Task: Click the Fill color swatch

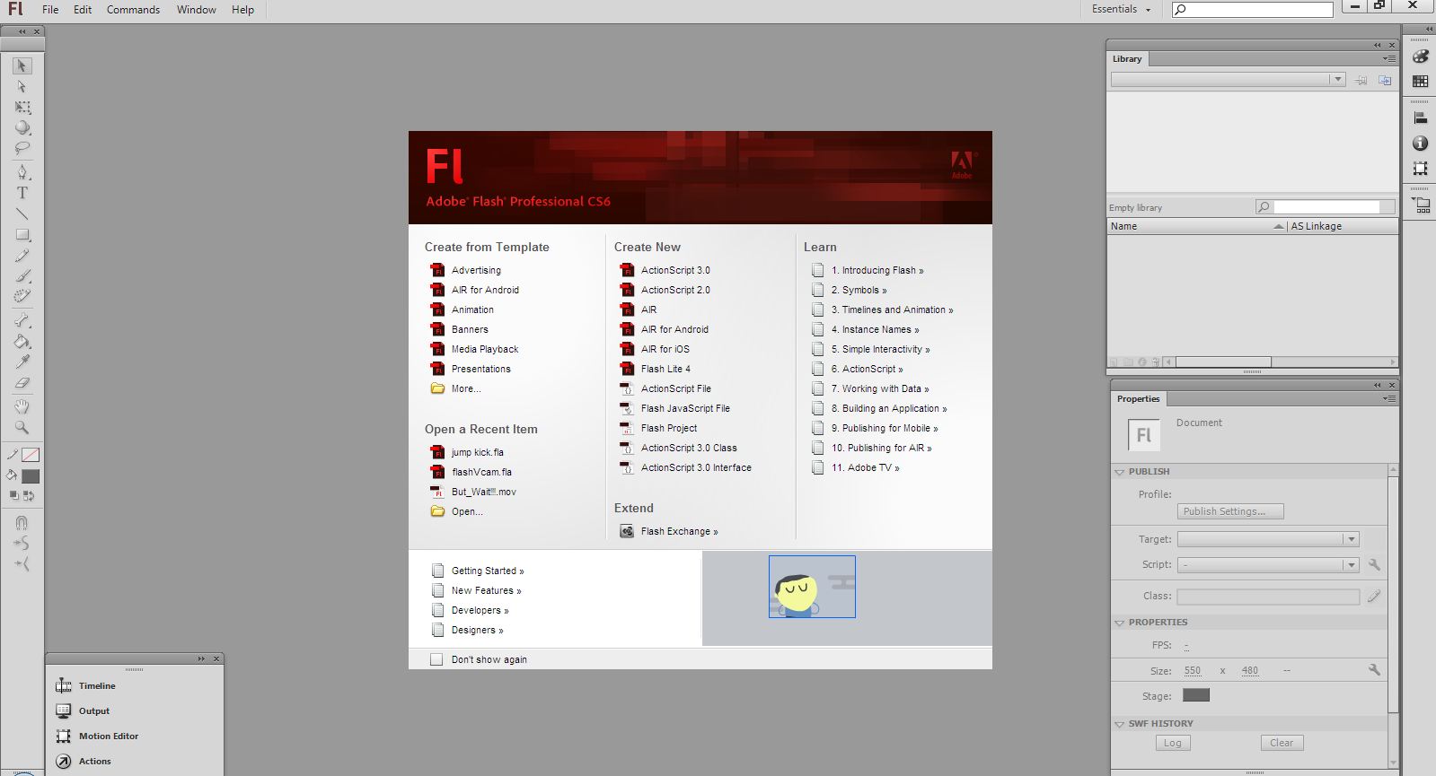Action: 31,476
